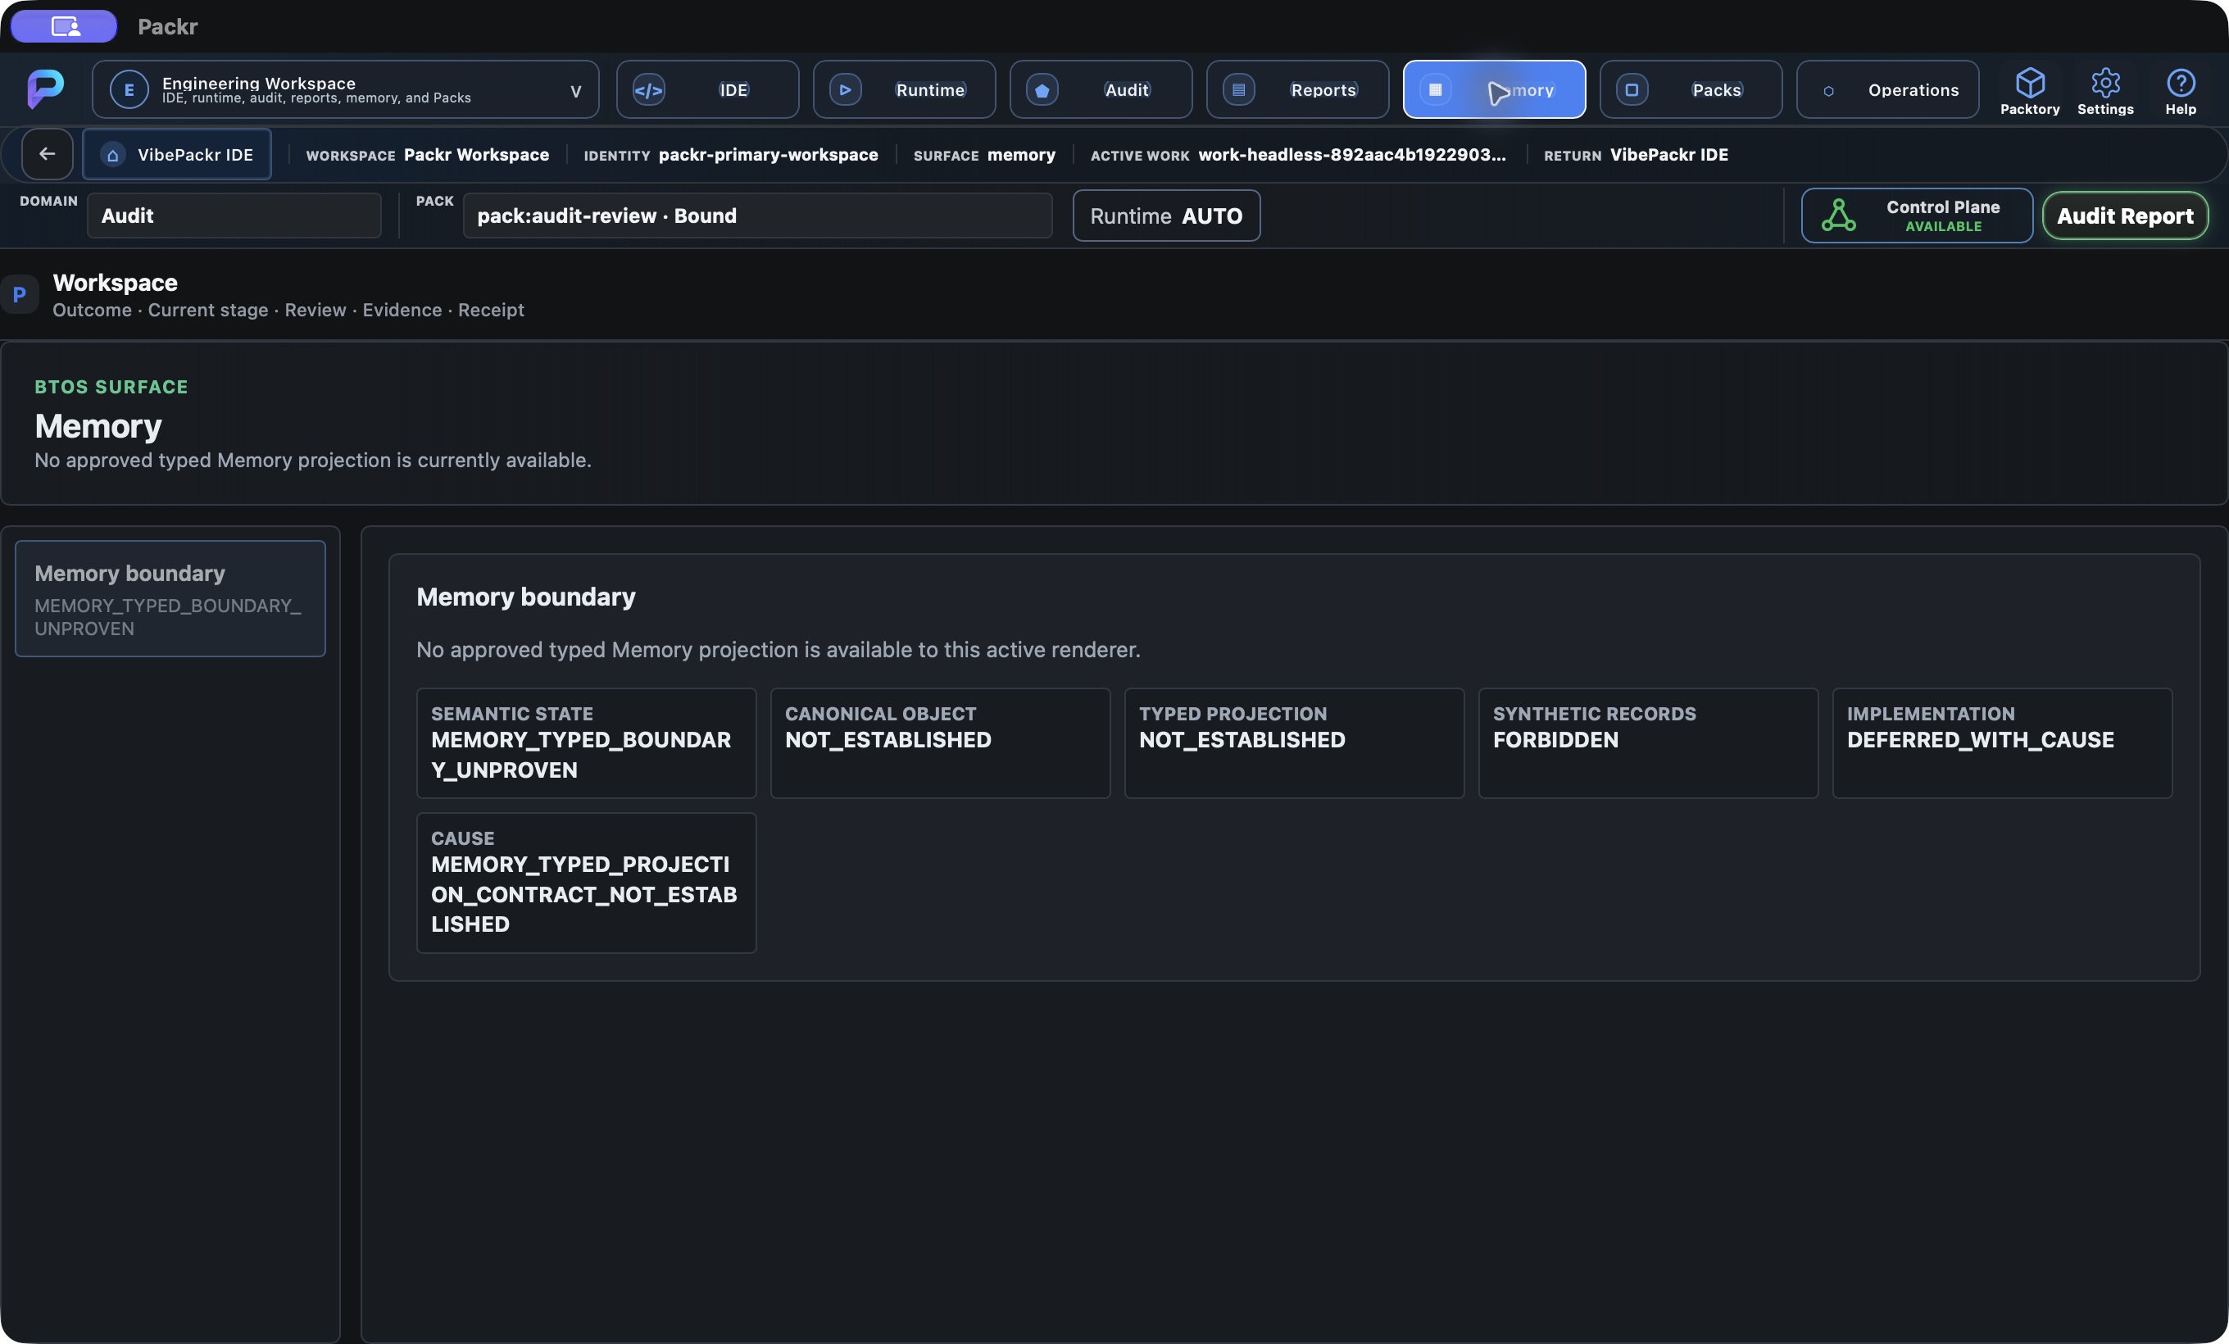The width and height of the screenshot is (2229, 1344).
Task: Expand the Engineering Workspace dropdown chevron
Action: 575,90
